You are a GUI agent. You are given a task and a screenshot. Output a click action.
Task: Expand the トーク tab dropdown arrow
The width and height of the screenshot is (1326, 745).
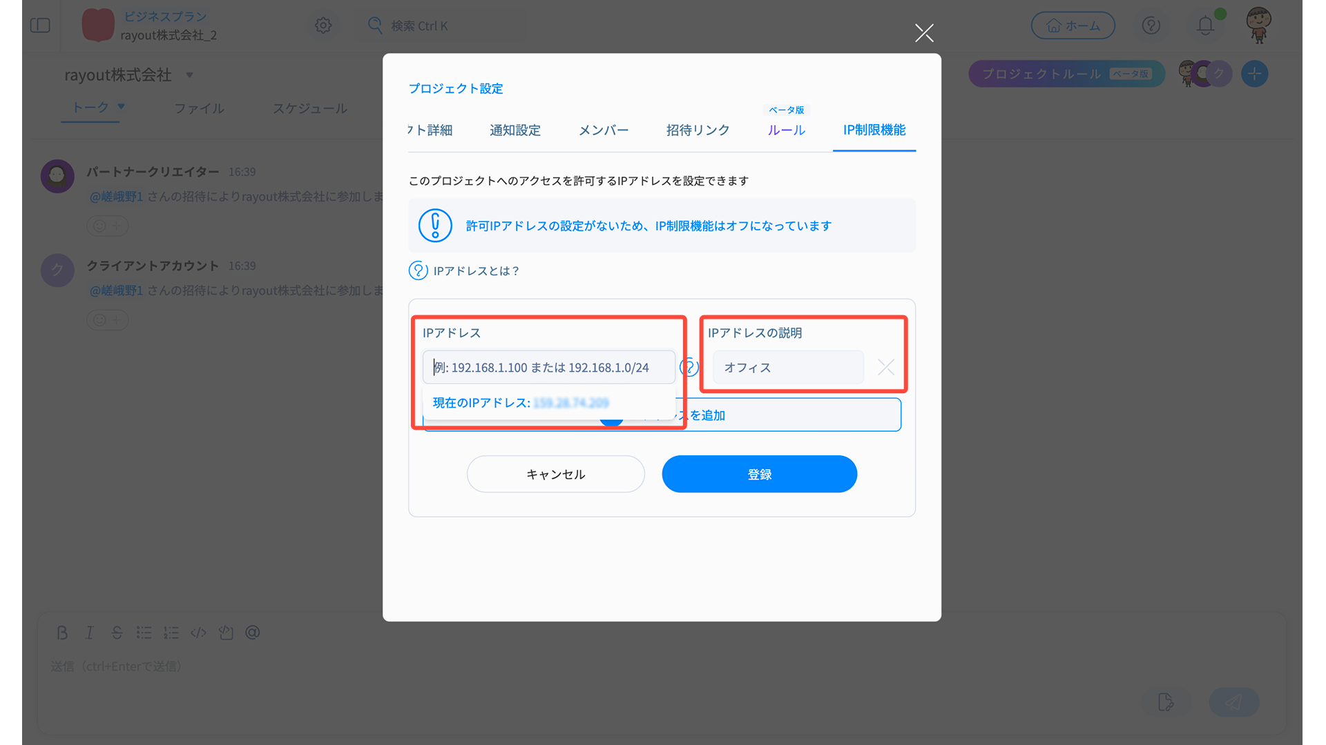point(122,106)
